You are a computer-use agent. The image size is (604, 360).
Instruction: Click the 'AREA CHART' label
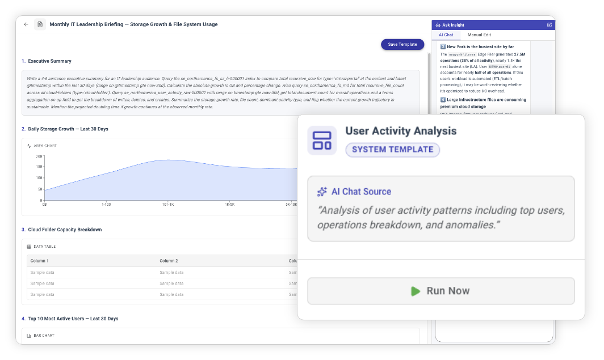pyautogui.click(x=45, y=146)
